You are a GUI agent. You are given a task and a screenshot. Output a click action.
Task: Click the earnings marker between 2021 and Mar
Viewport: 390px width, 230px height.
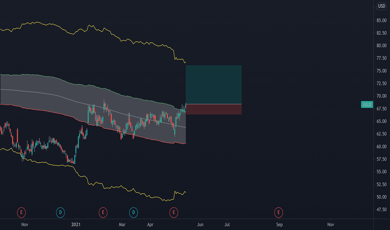(103, 212)
